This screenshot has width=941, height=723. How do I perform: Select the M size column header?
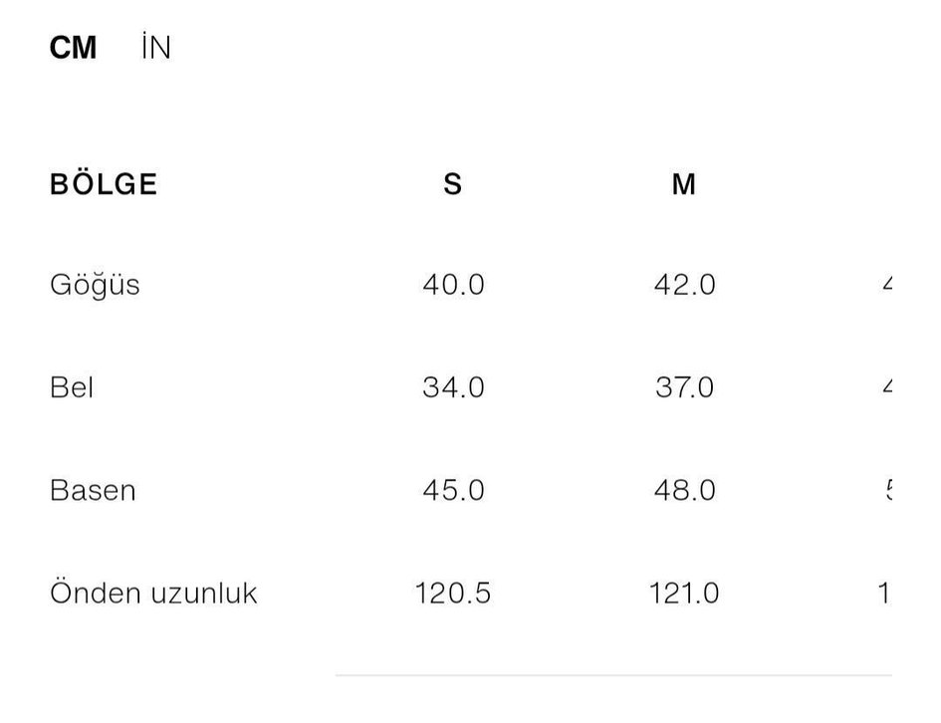(x=683, y=184)
